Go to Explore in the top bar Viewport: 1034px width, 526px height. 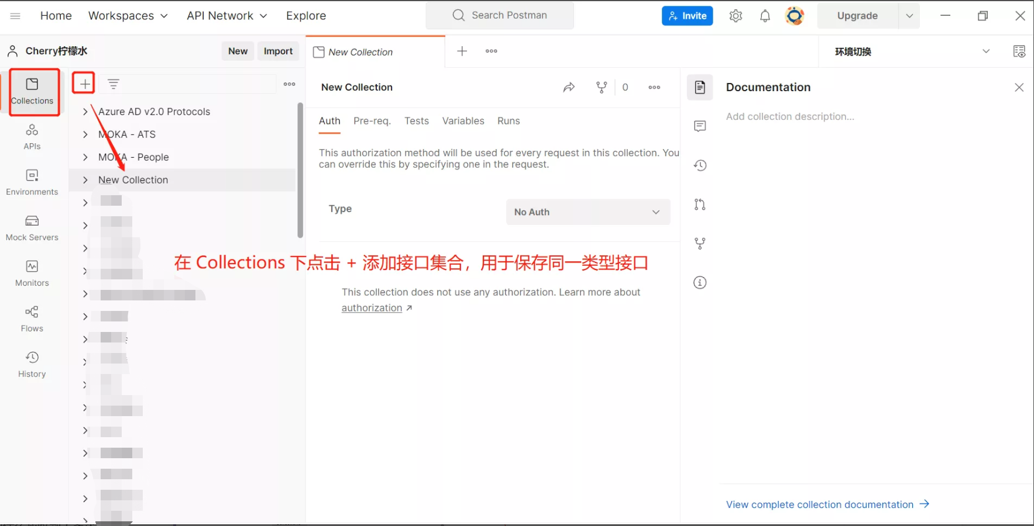coord(306,16)
